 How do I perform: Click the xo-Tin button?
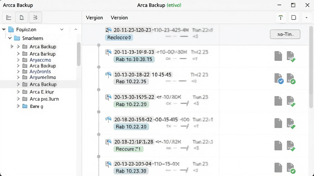(x=285, y=34)
